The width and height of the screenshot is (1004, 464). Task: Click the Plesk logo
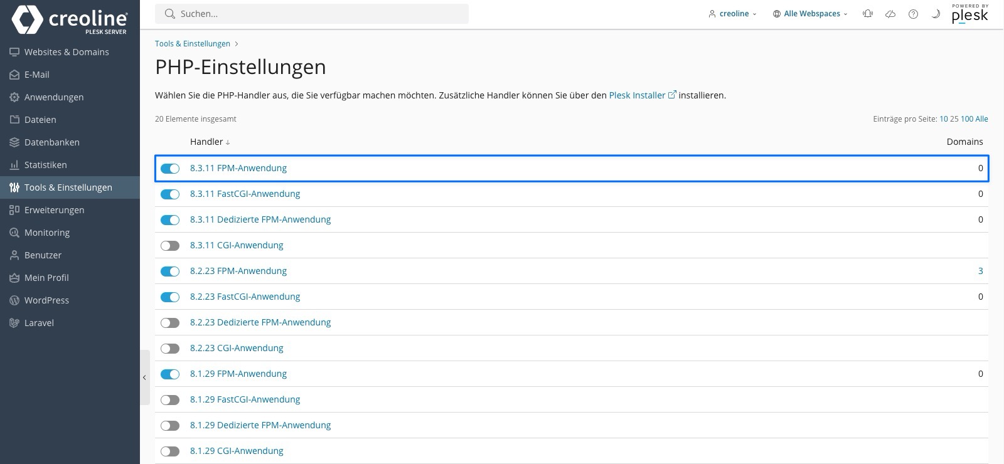click(969, 14)
